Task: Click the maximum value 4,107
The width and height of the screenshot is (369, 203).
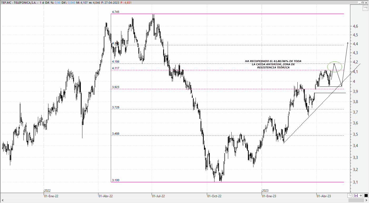Action: pyautogui.click(x=84, y=3)
